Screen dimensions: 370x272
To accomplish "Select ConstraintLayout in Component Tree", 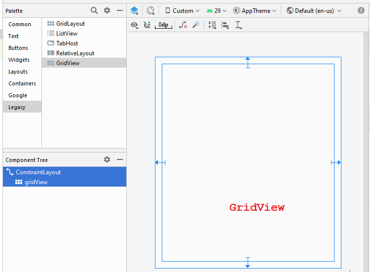I will (x=65, y=172).
